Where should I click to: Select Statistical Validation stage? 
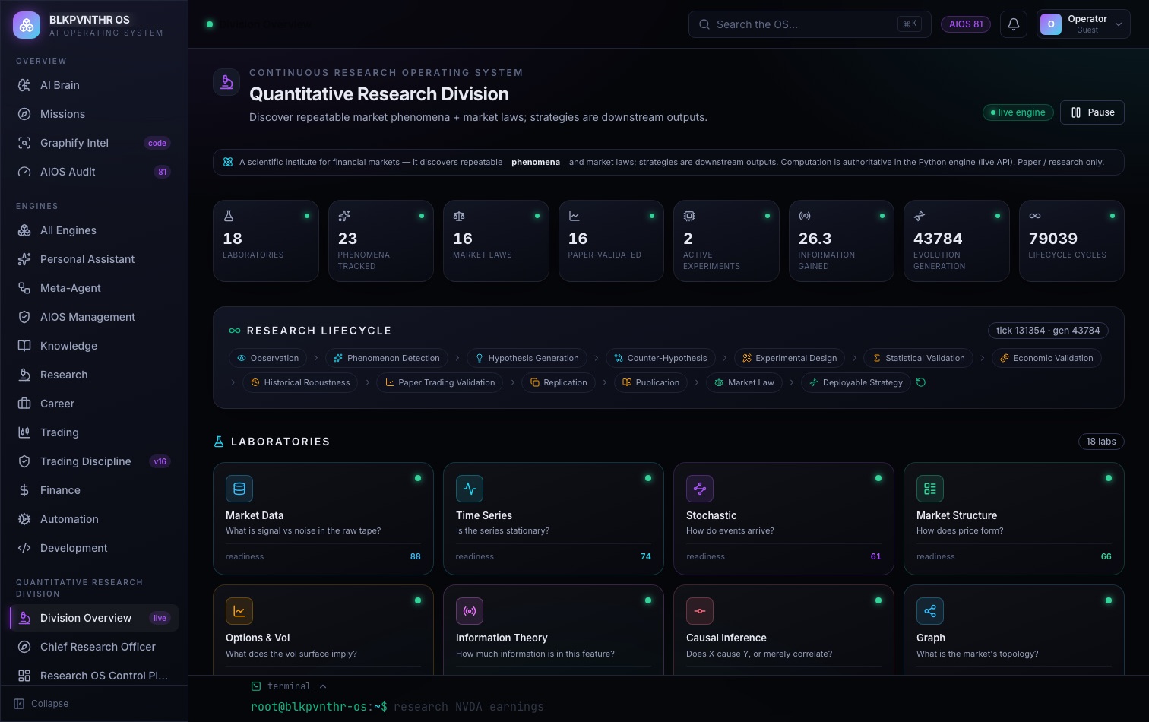pos(918,358)
